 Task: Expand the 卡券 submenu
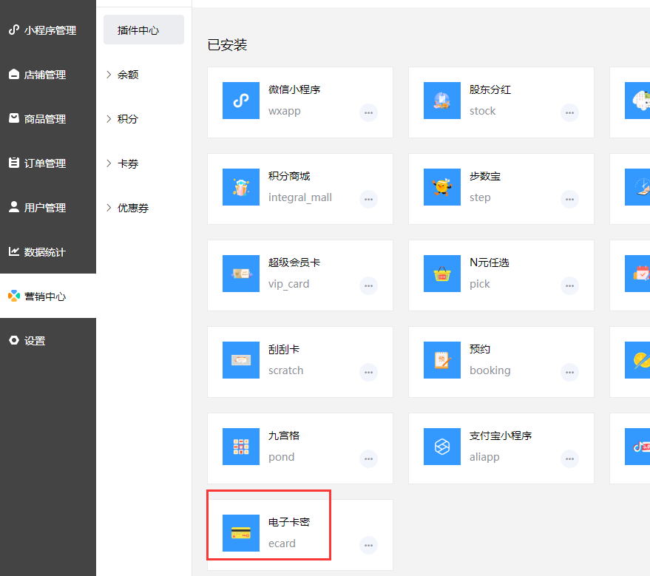[x=127, y=163]
